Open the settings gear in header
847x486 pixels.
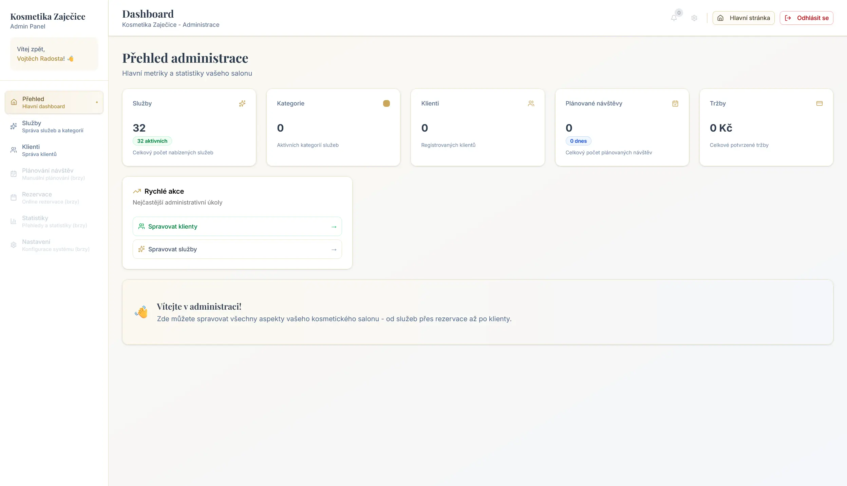(x=694, y=18)
